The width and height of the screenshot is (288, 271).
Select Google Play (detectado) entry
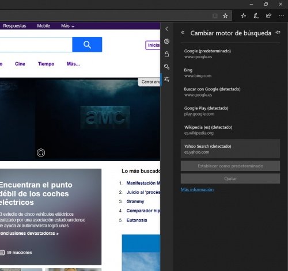(230, 111)
